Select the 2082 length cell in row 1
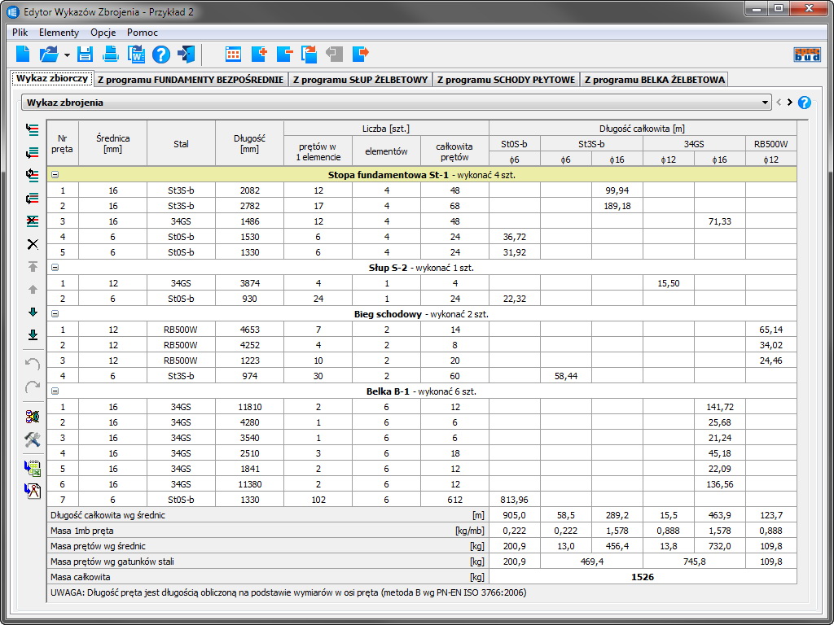Image resolution: width=834 pixels, height=625 pixels. point(249,190)
